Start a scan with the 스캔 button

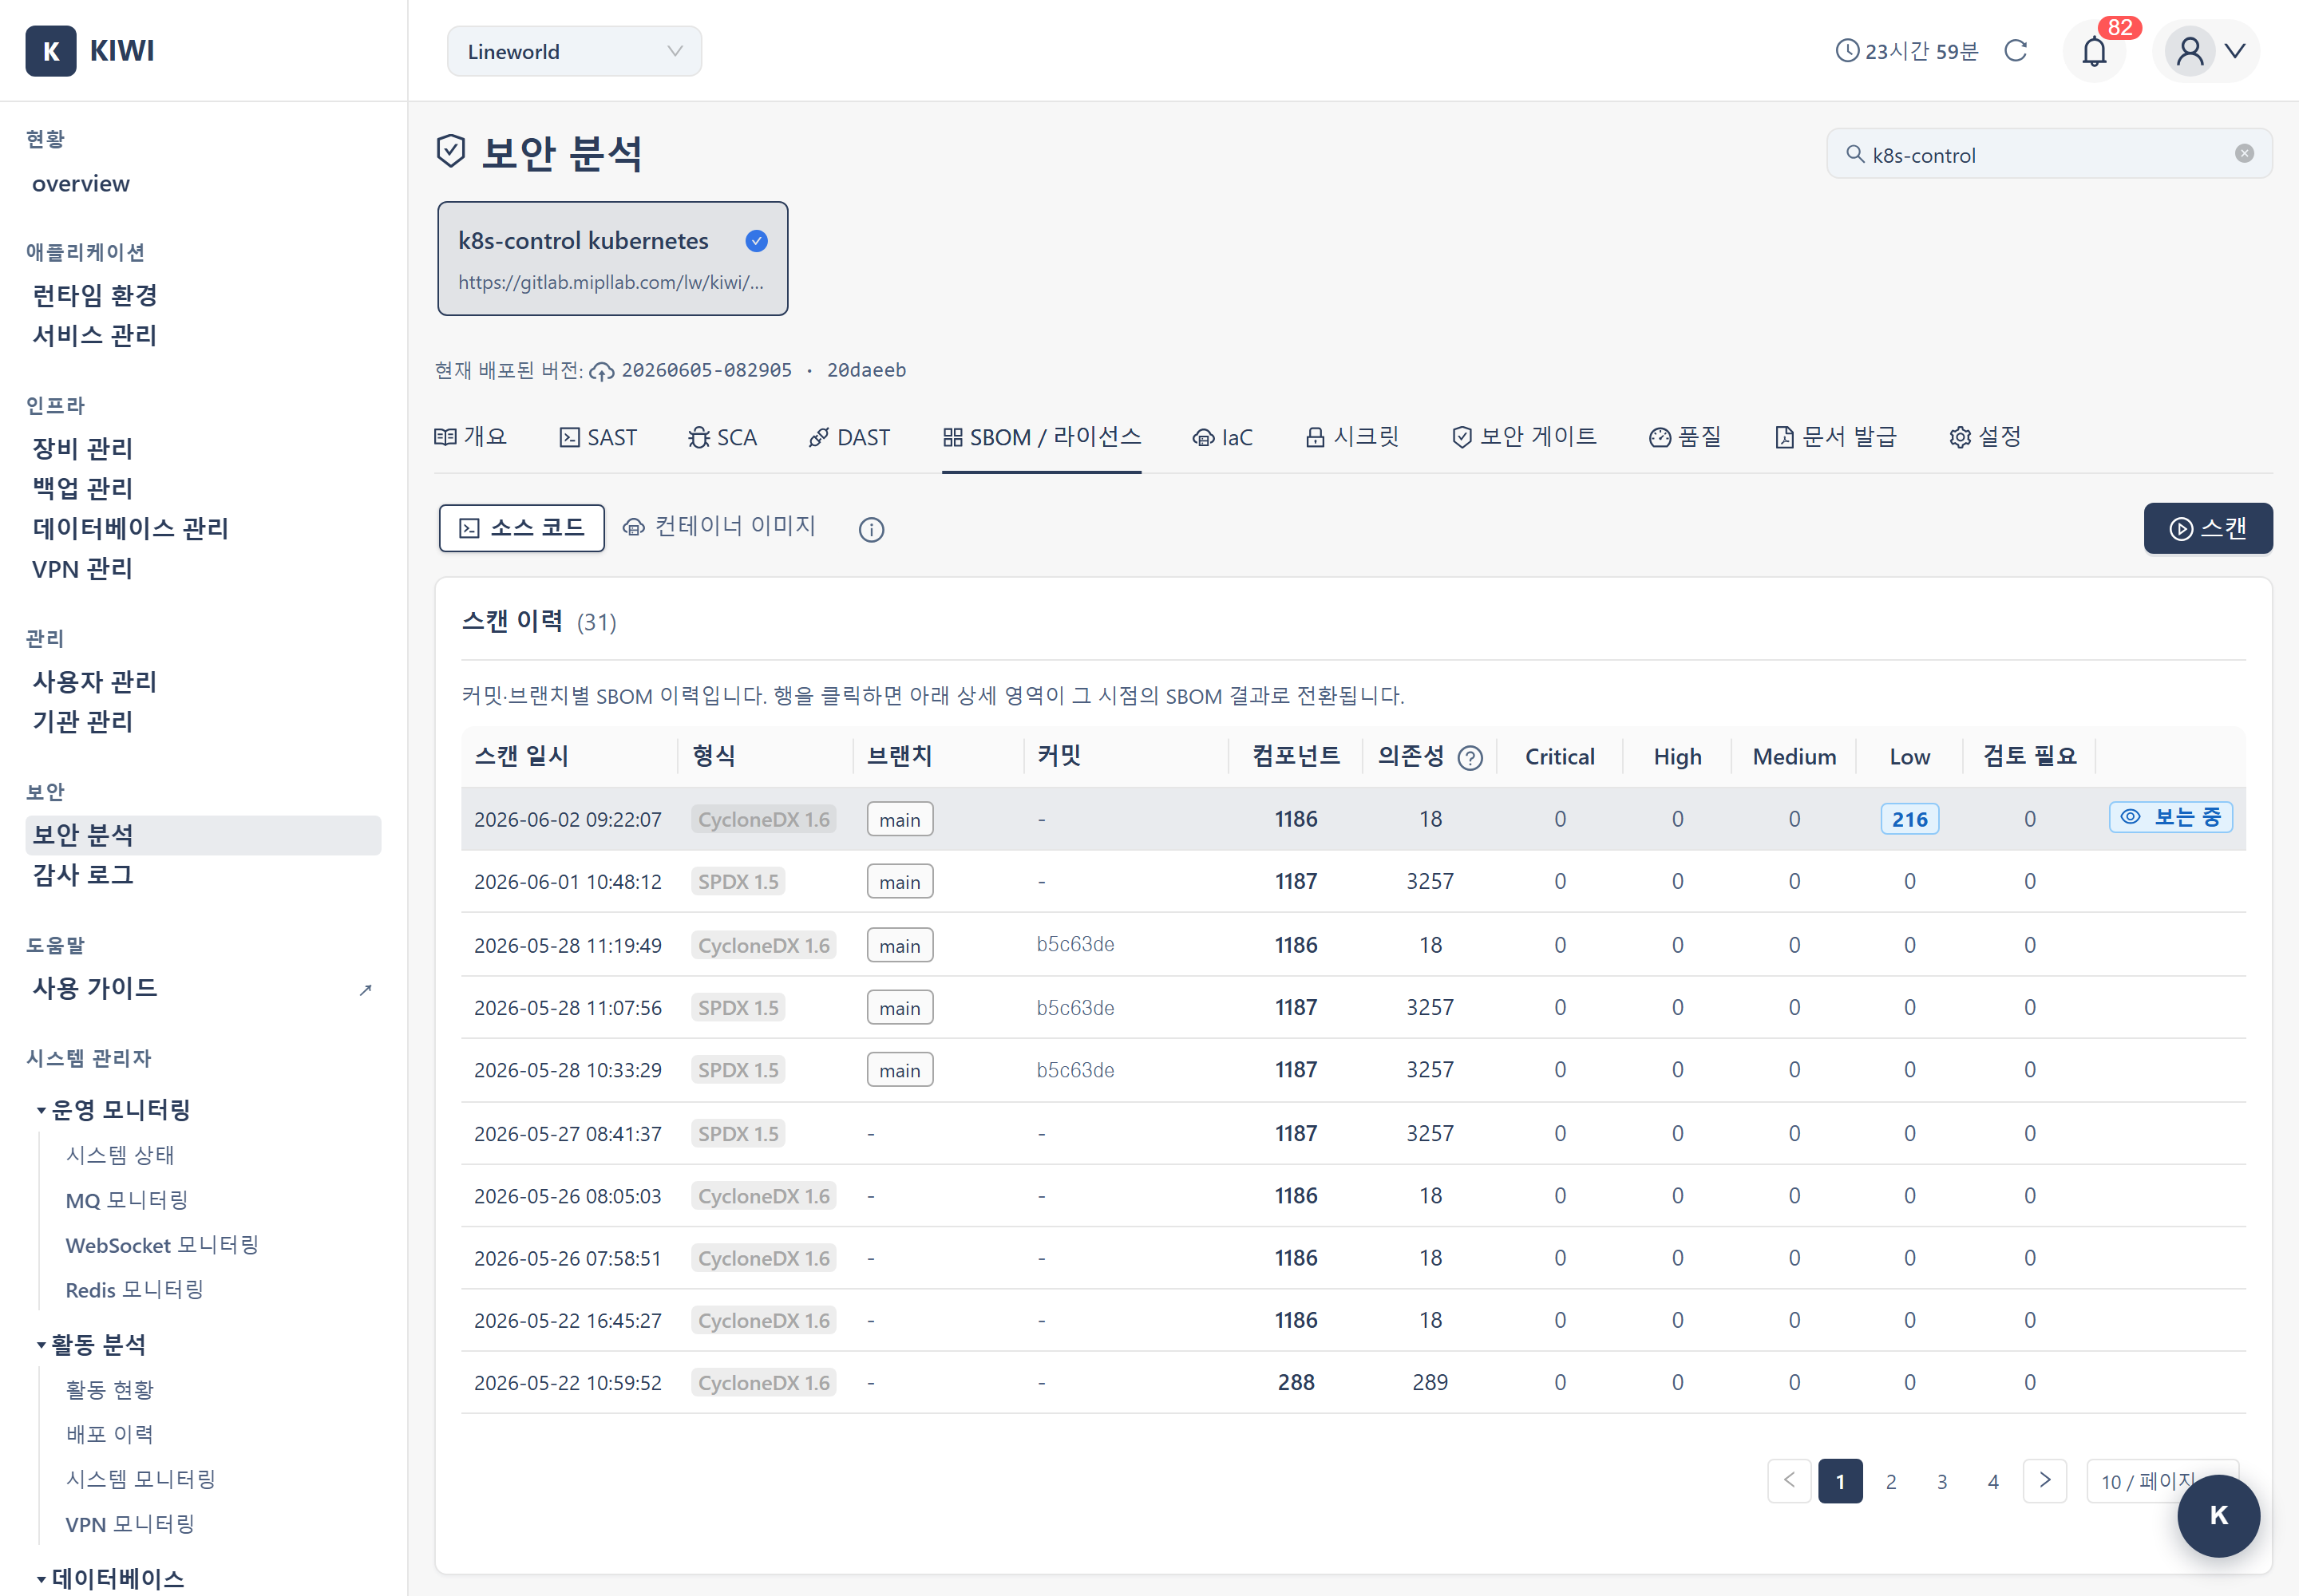[x=2207, y=528]
